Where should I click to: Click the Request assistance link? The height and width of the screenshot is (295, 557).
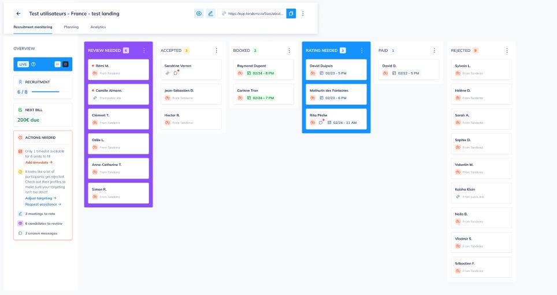pos(43,204)
